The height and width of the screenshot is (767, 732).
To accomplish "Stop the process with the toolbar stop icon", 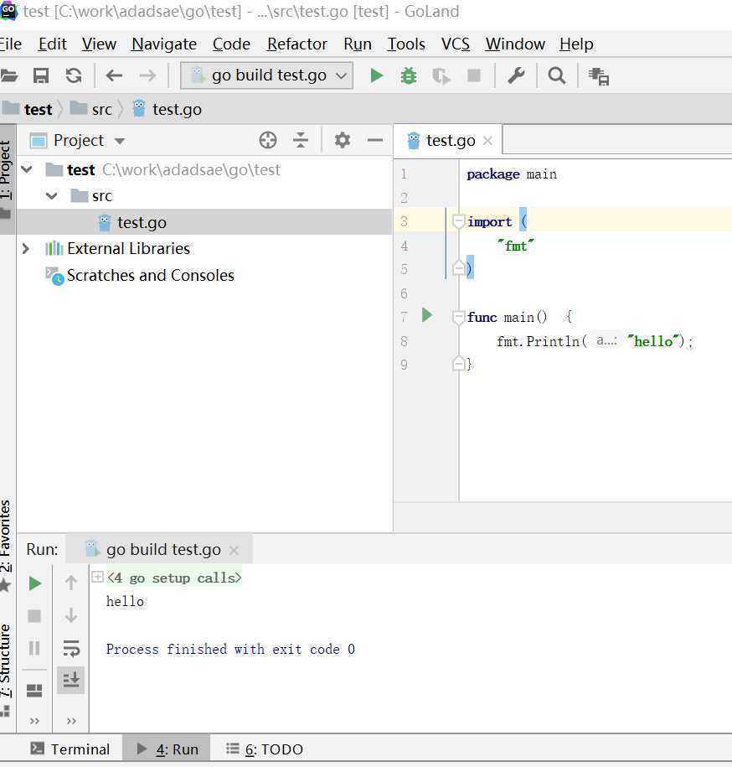I will [473, 75].
